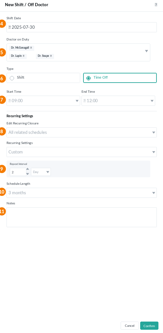This screenshot has width=163, height=333.
Task: Decrease Repeat Interval with down arrow
Action: (28, 174)
